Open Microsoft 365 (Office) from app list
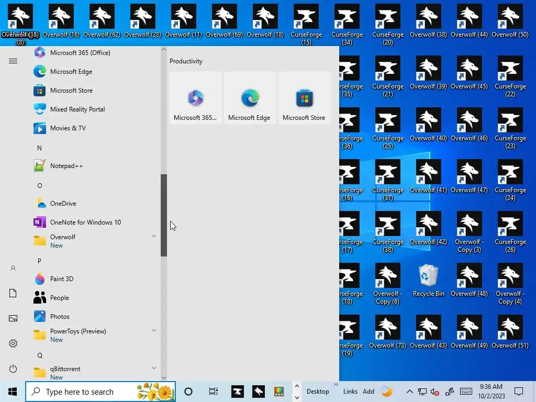The width and height of the screenshot is (536, 402). click(x=96, y=53)
